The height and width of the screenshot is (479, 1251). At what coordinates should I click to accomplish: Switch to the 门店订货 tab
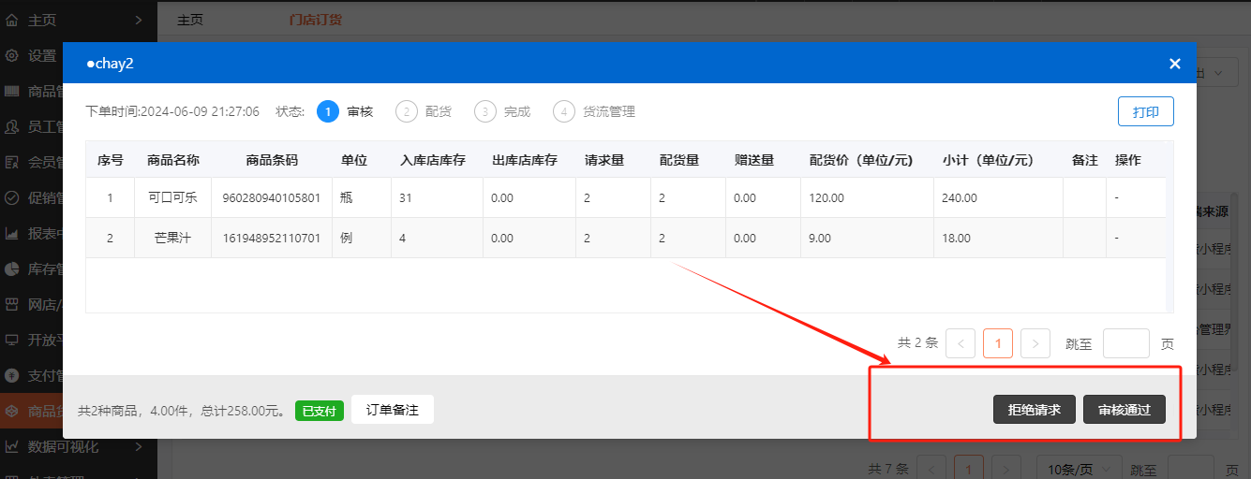click(x=316, y=20)
